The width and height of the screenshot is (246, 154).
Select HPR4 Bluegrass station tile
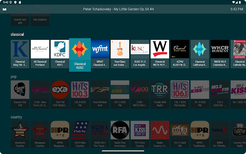pyautogui.click(x=60, y=134)
